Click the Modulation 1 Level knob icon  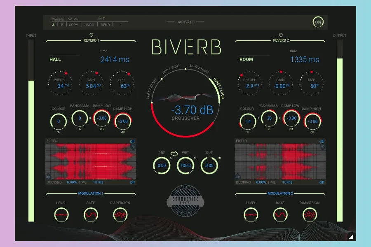[61, 214]
